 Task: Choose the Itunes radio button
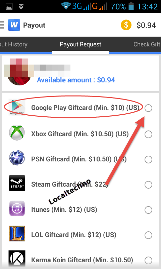click(148, 210)
